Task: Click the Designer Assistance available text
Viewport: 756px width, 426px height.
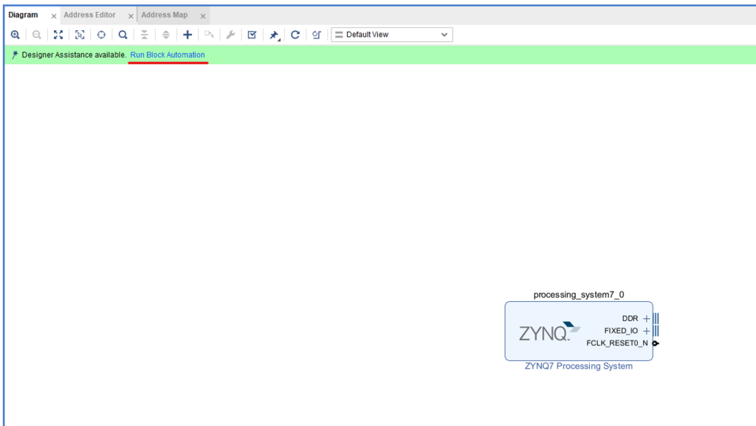Action: click(x=74, y=55)
